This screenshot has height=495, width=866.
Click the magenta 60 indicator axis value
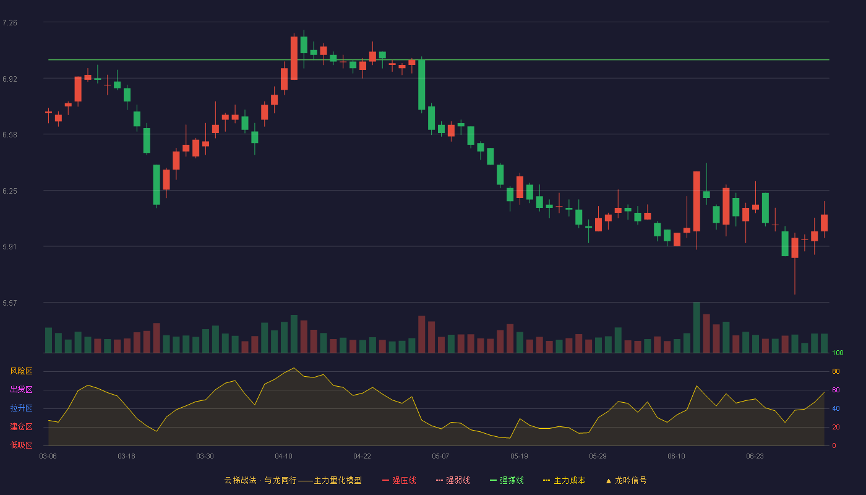pos(836,390)
